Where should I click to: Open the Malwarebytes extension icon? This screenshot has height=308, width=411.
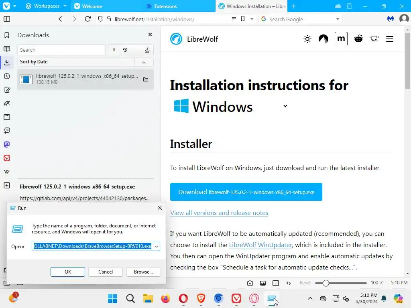(x=391, y=19)
